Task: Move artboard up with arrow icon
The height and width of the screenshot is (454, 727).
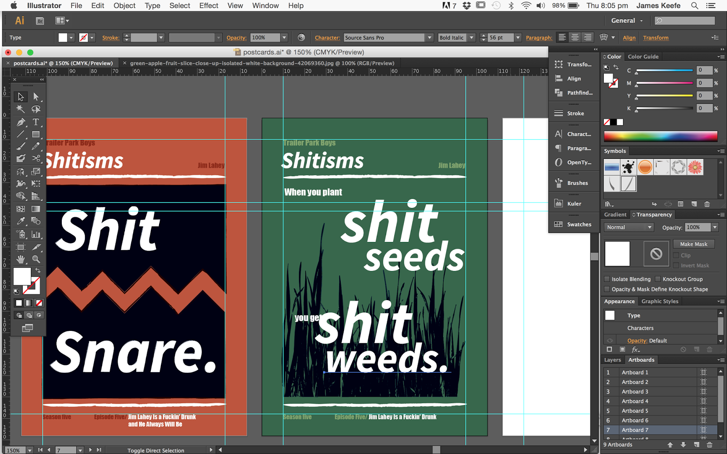Action: pos(670,445)
